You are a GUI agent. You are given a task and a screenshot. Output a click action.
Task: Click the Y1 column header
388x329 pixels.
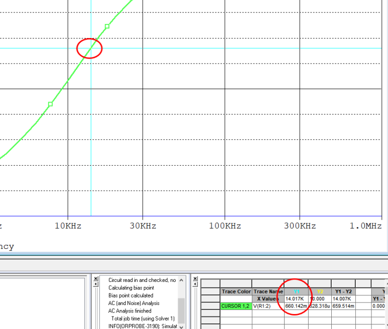[297, 291]
